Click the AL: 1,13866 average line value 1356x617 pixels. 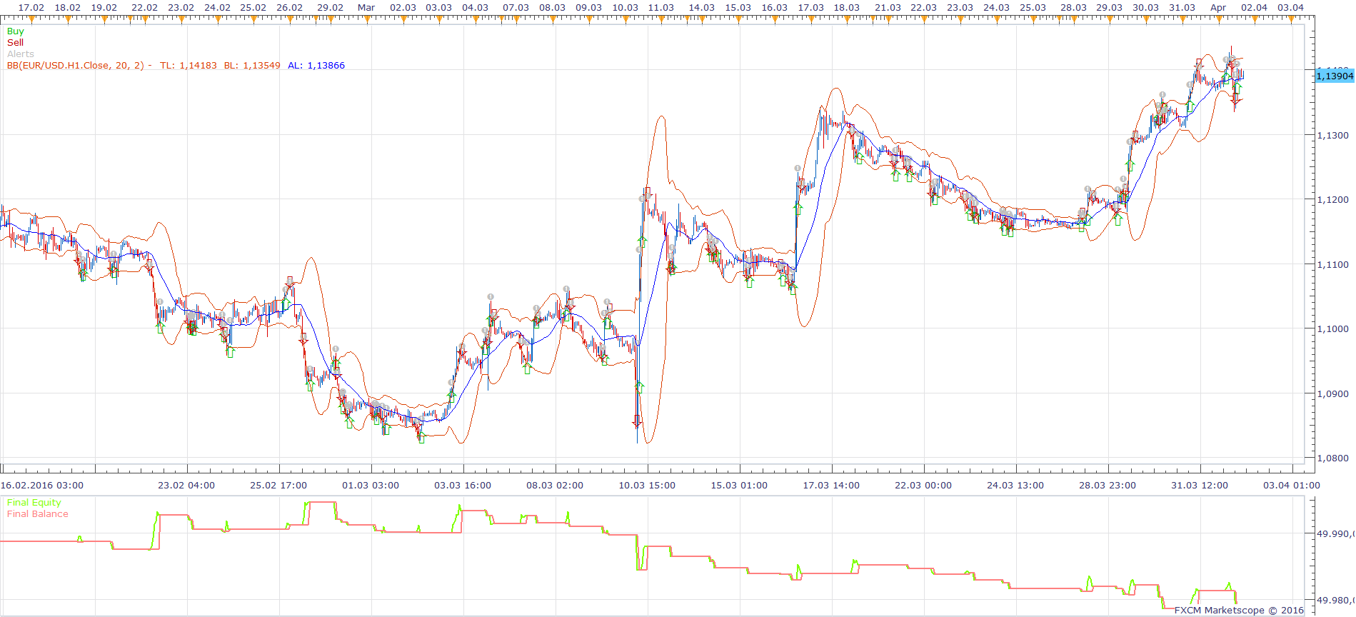pyautogui.click(x=316, y=66)
